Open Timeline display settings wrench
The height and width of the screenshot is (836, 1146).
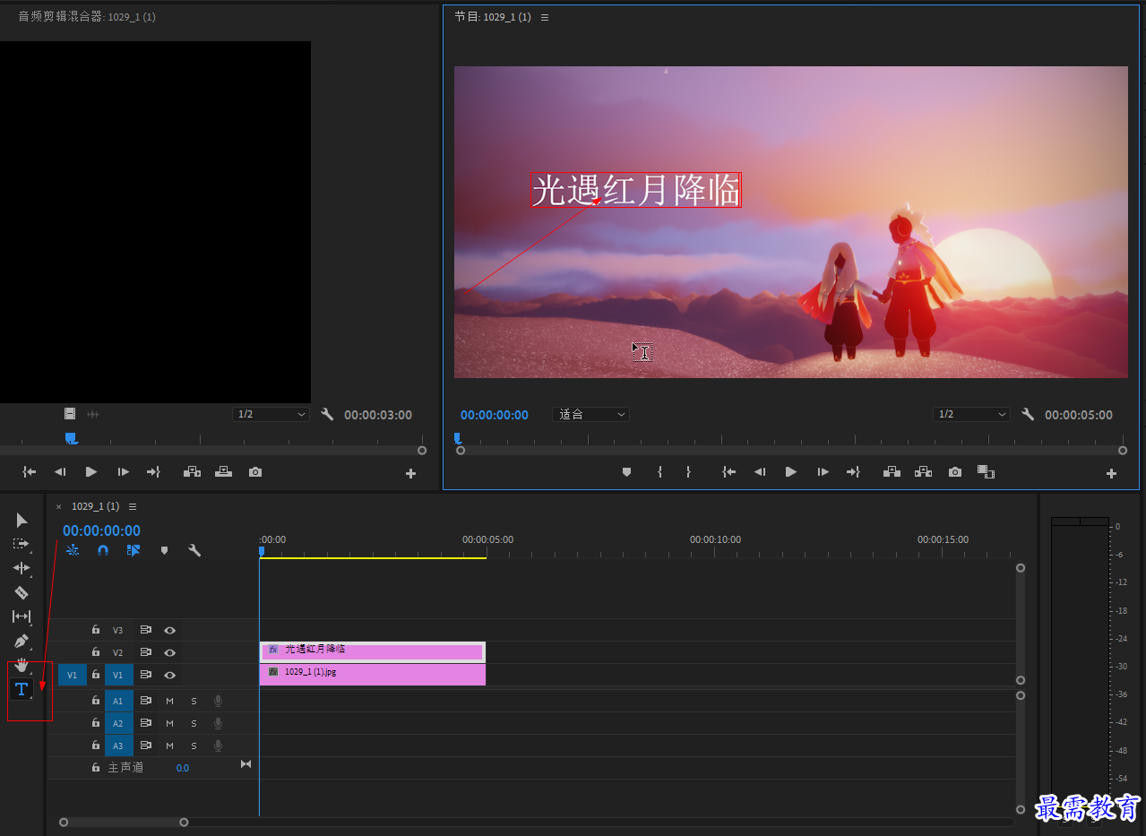pyautogui.click(x=194, y=550)
